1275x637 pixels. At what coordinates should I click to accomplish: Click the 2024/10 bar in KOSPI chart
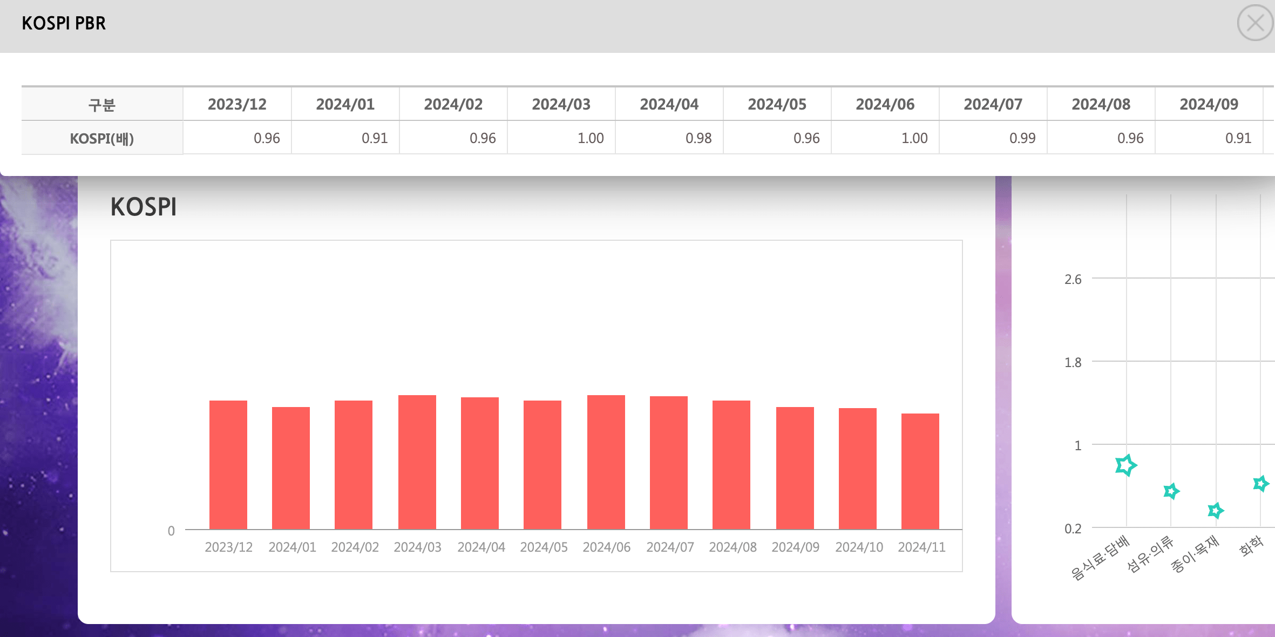tap(858, 469)
